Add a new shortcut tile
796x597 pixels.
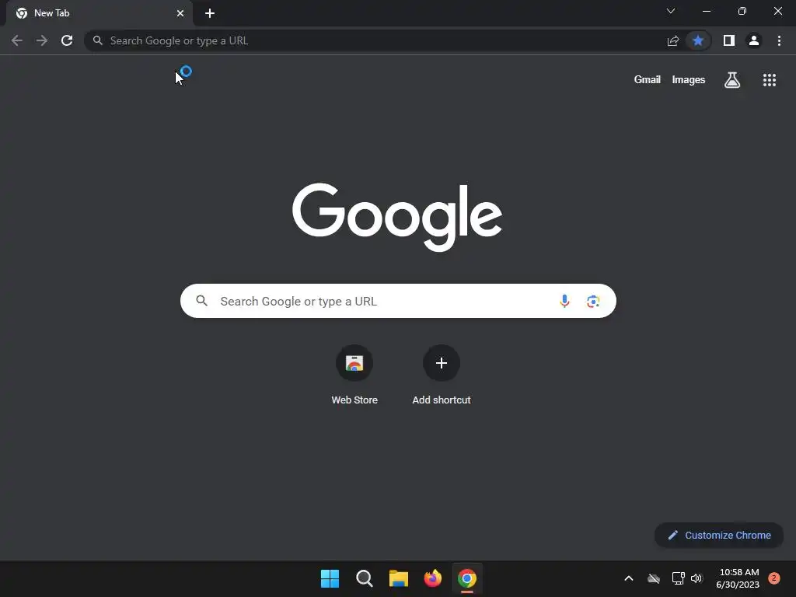(442, 375)
